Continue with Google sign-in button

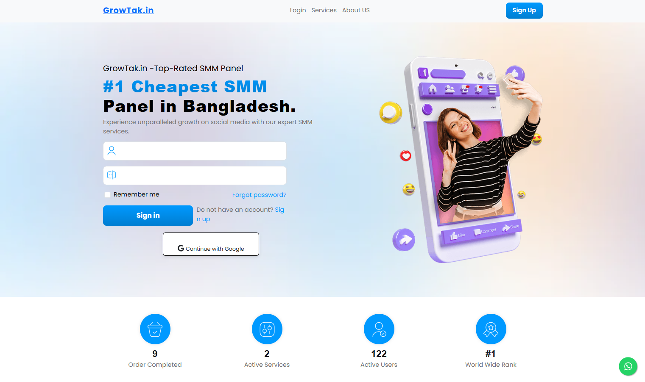coord(211,244)
